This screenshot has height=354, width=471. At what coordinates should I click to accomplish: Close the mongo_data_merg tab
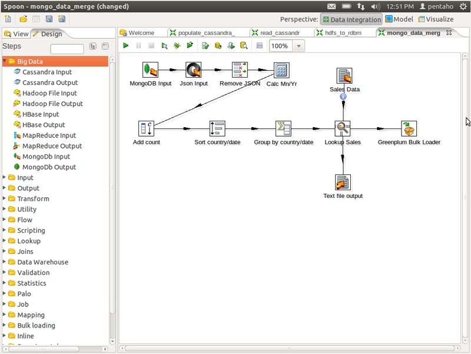pos(449,32)
